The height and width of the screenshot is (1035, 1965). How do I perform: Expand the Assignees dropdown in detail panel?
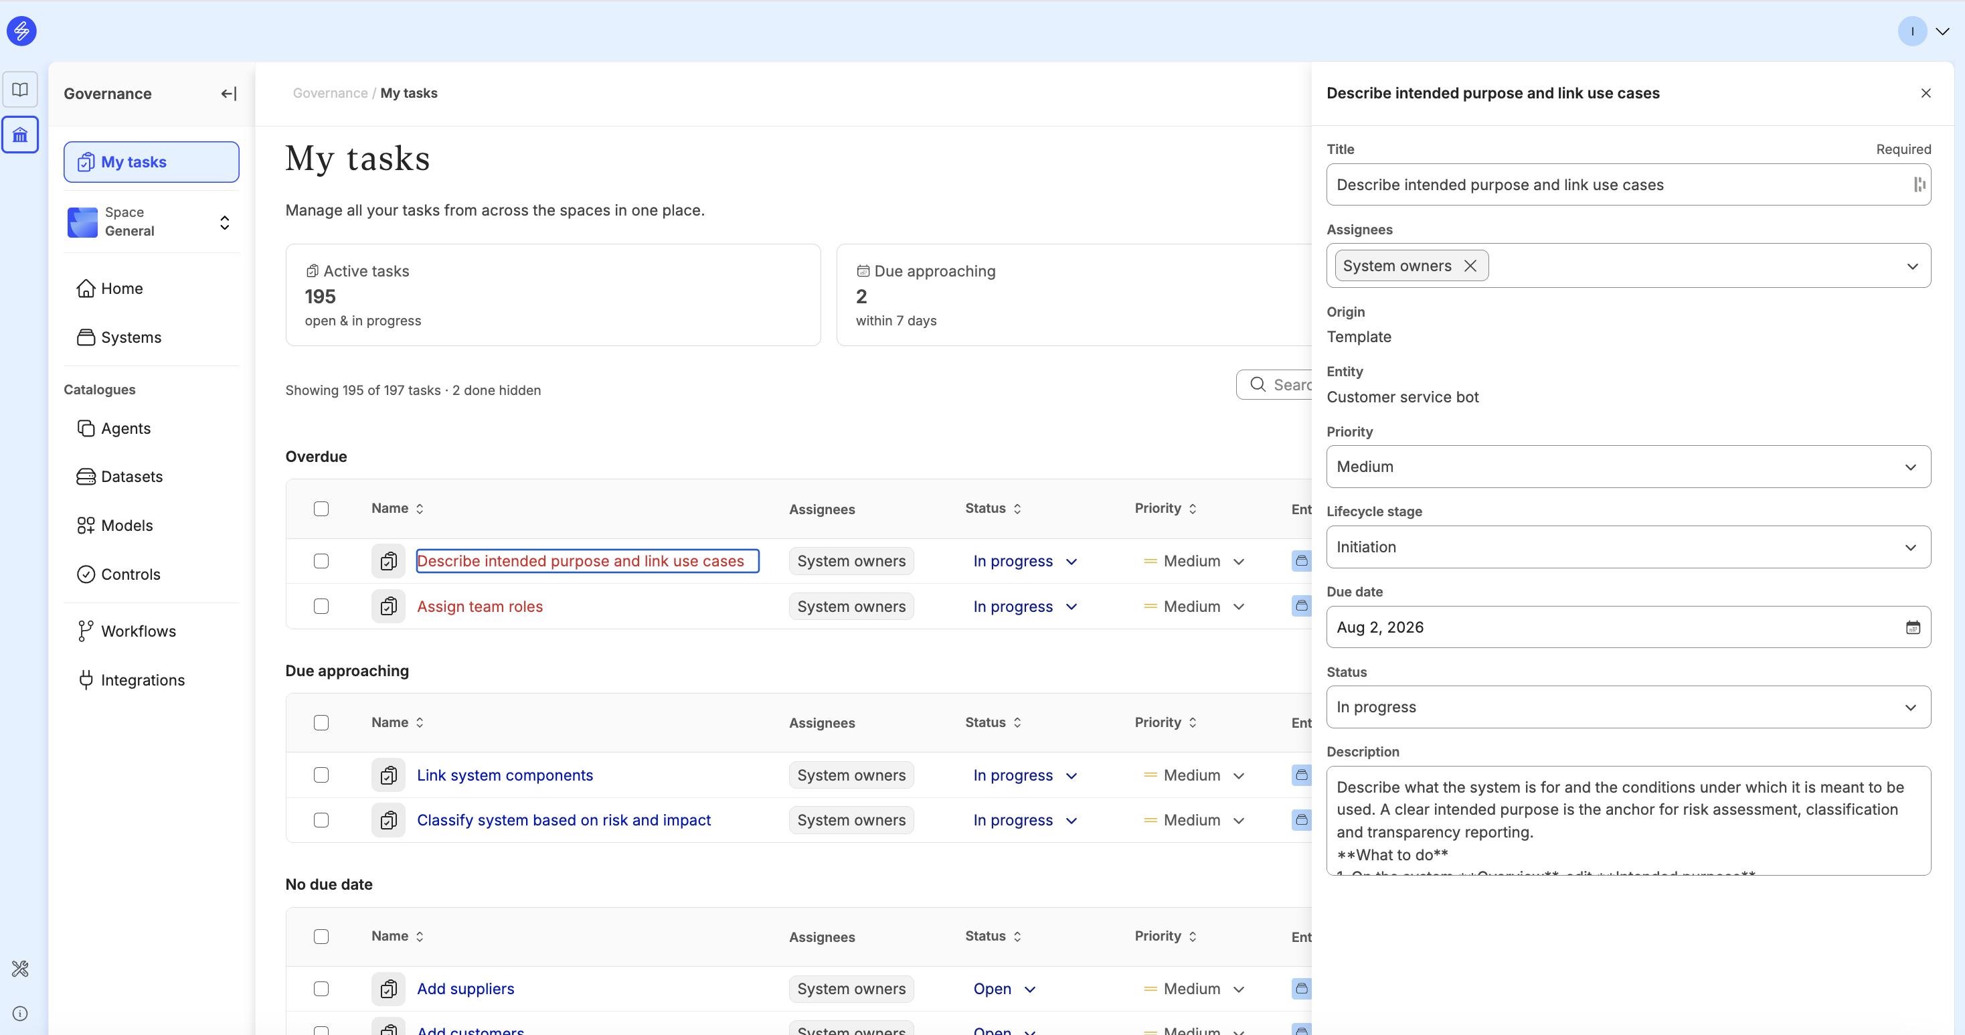(x=1912, y=266)
